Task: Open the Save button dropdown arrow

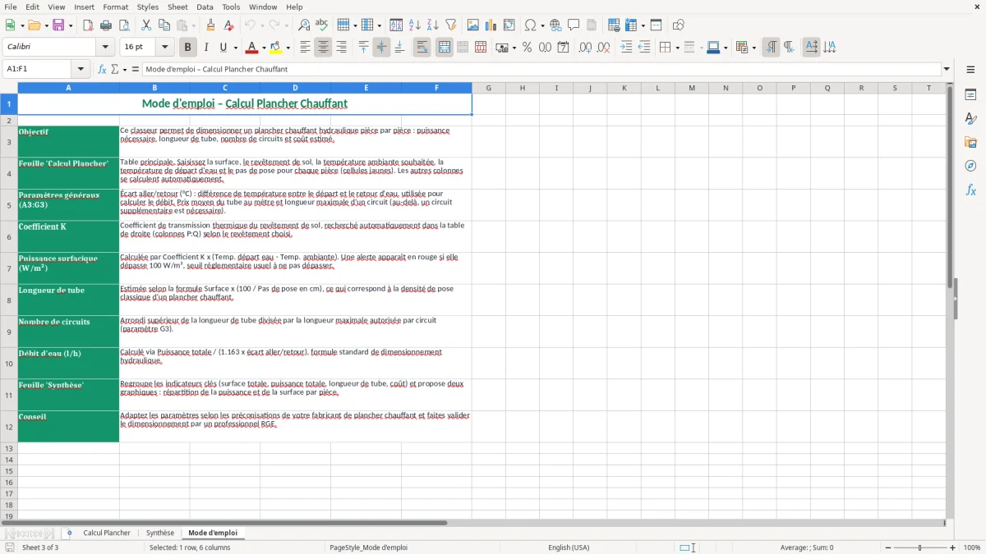Action: coord(71,25)
